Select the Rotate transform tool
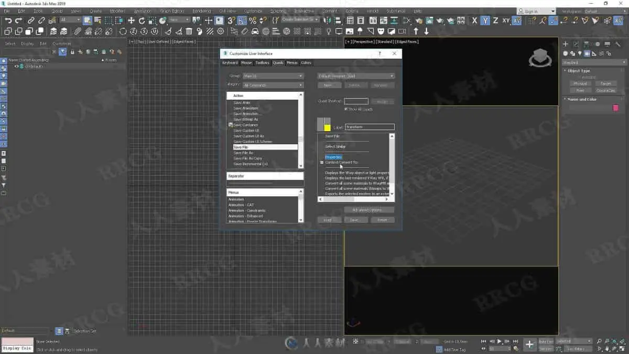The image size is (629, 354). pyautogui.click(x=142, y=20)
